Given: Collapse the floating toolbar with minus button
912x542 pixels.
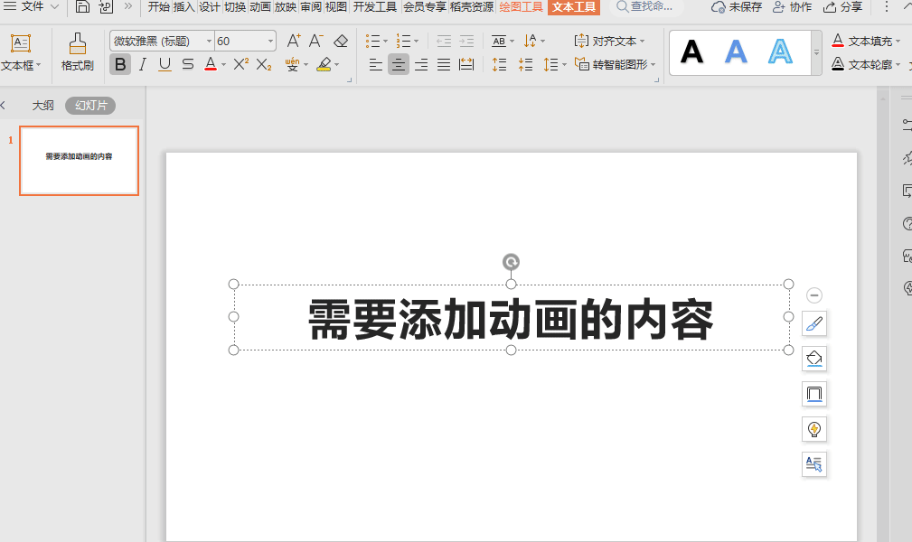Looking at the screenshot, I should click(x=814, y=295).
